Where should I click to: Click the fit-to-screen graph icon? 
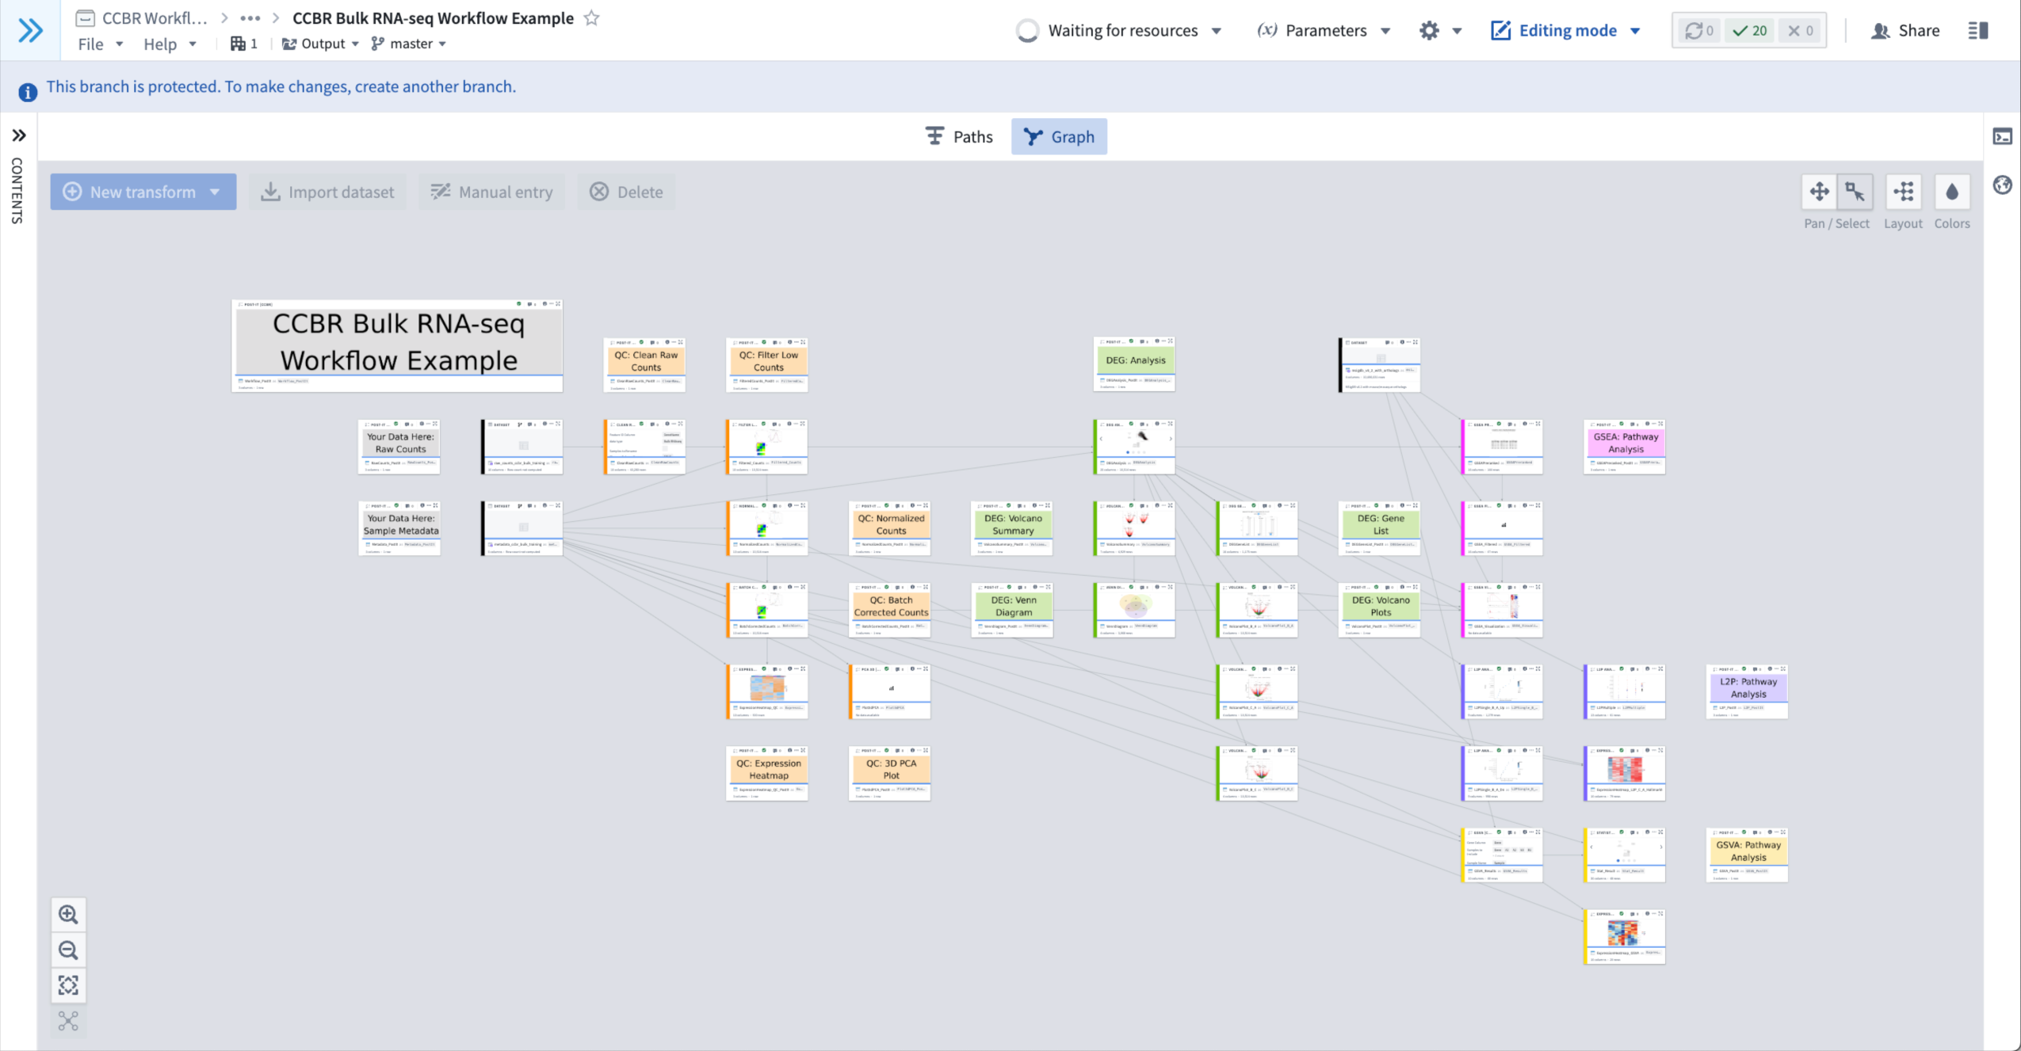point(68,985)
